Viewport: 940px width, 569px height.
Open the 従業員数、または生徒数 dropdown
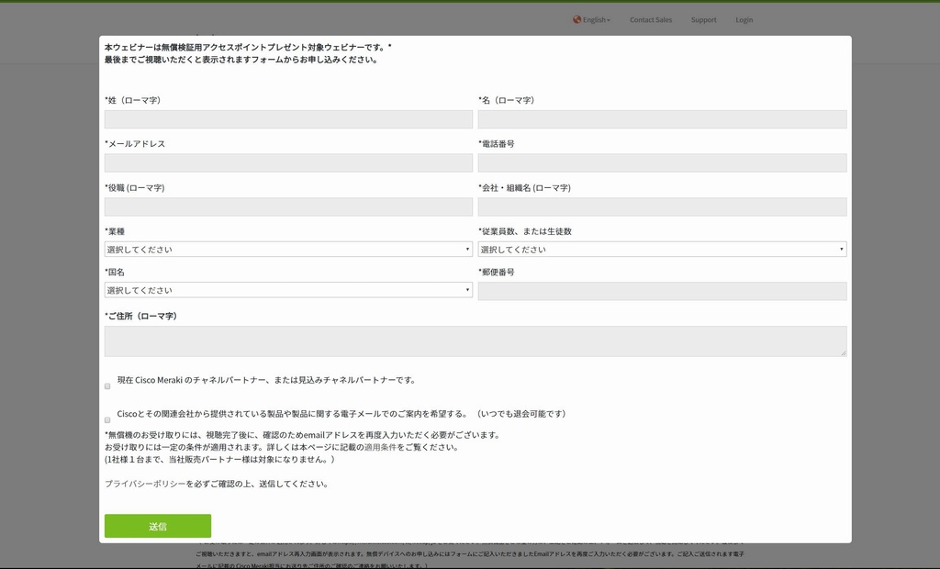pos(662,250)
